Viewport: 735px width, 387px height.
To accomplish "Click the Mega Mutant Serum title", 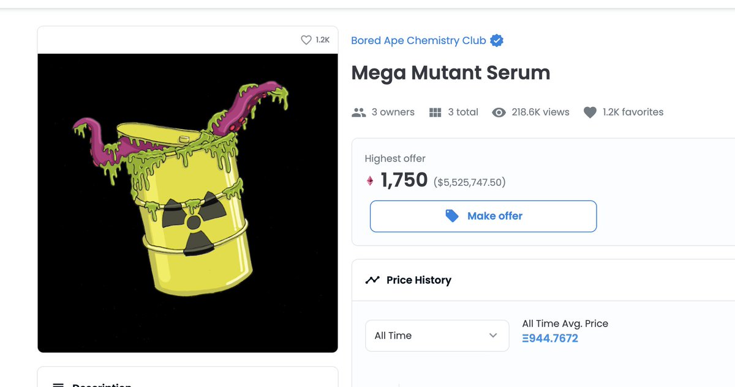I will coord(450,73).
